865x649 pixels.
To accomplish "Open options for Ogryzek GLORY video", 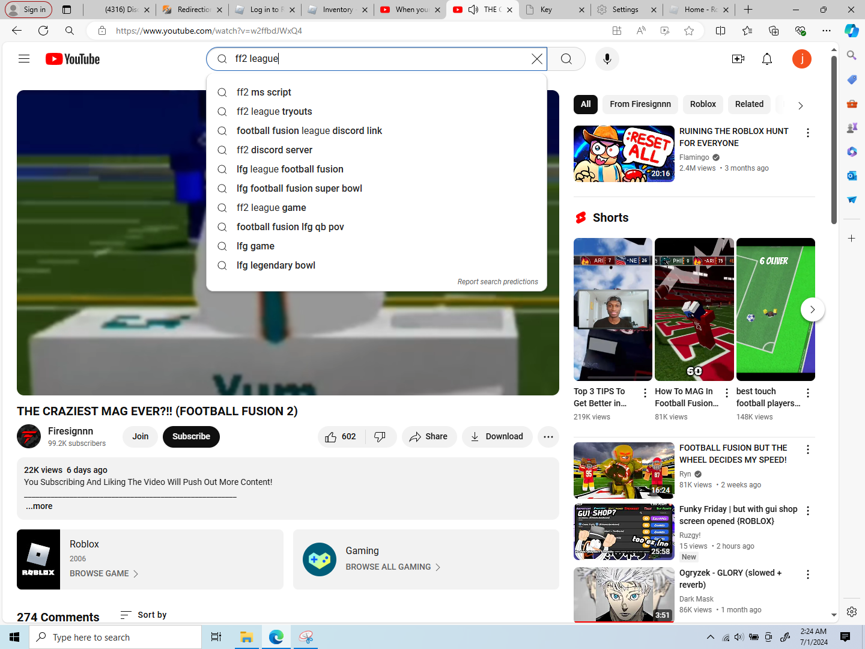I will (808, 574).
